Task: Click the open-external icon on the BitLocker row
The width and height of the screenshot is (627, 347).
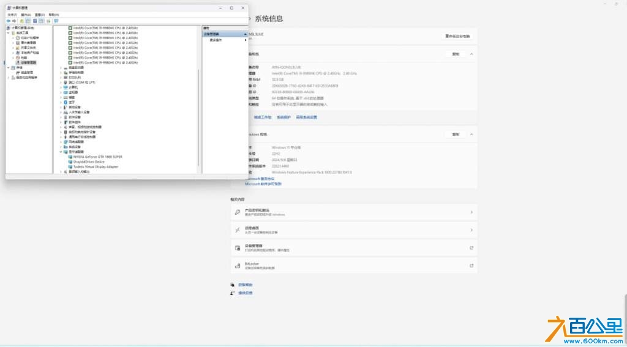Action: pos(471,266)
